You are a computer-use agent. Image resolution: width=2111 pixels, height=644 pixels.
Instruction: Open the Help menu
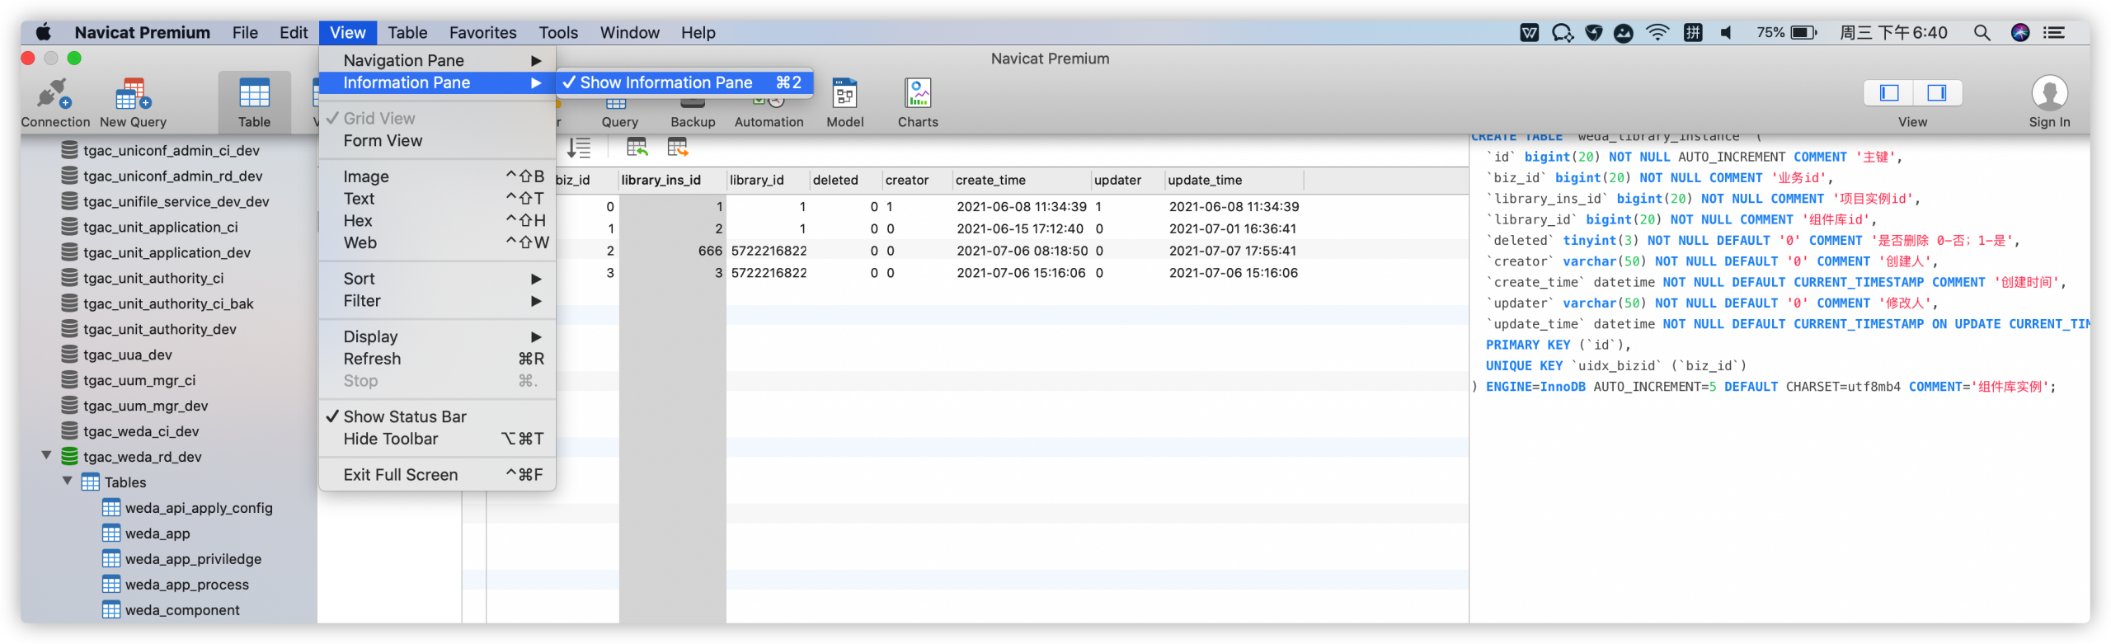698,33
